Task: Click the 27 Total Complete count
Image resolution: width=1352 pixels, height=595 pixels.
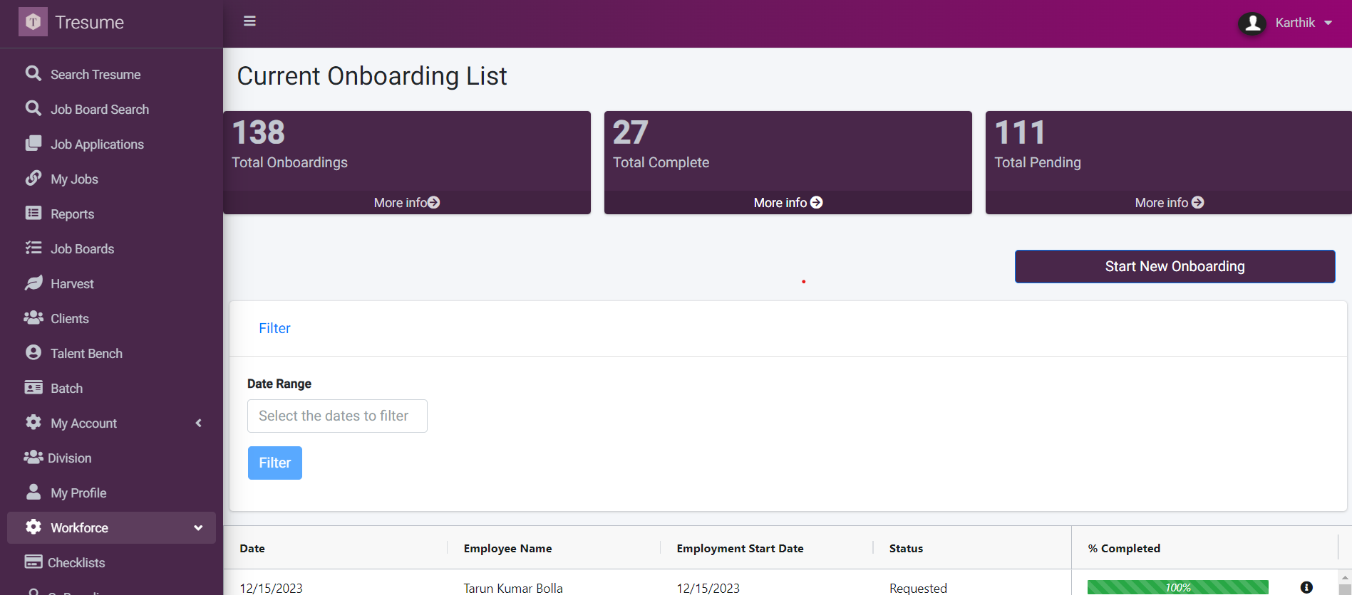Action: point(631,132)
